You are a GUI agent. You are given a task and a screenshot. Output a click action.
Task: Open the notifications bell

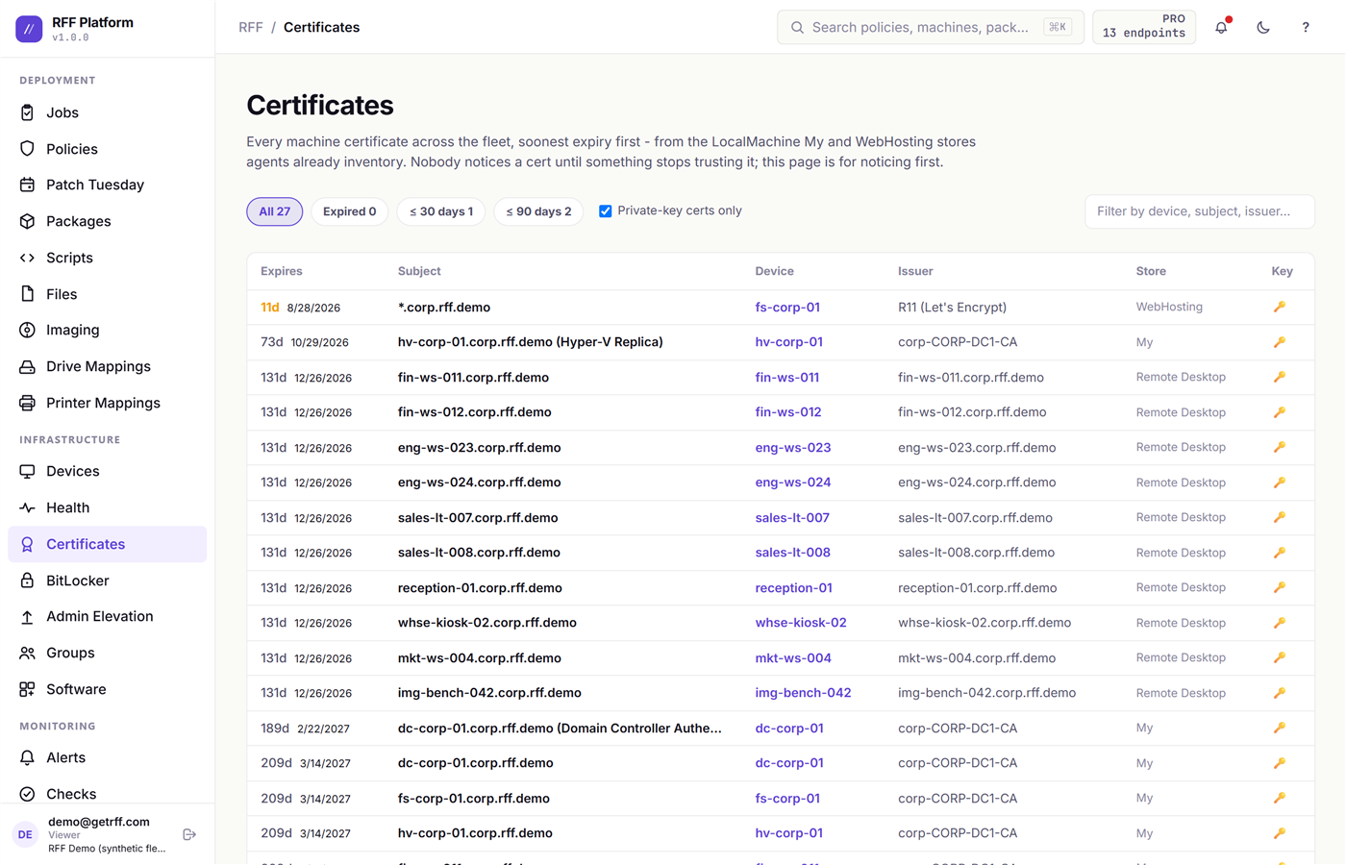(1221, 28)
